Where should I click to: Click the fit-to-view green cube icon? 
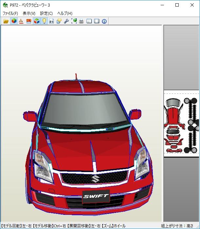pyautogui.click(x=74, y=21)
